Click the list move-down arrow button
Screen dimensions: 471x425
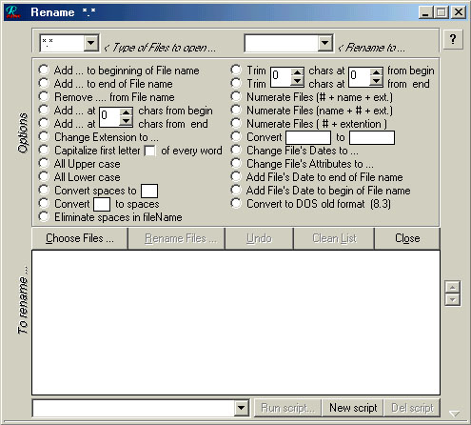tap(453, 299)
